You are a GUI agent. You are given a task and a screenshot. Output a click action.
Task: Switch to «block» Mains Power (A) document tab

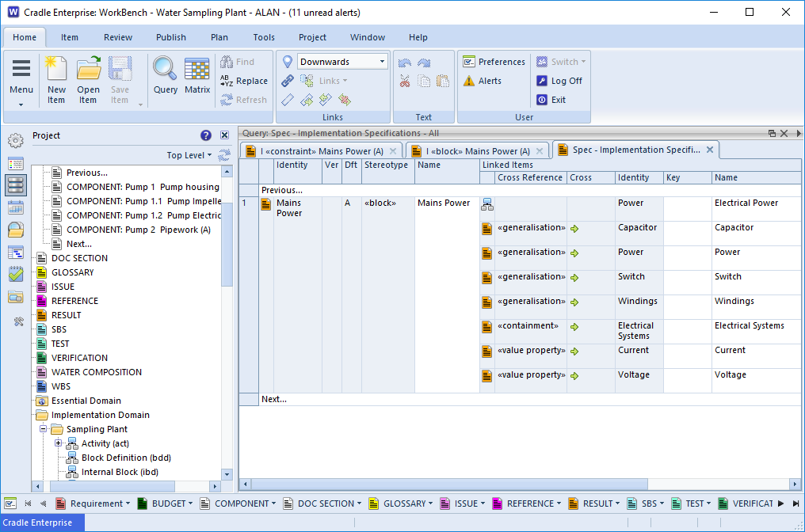point(478,151)
